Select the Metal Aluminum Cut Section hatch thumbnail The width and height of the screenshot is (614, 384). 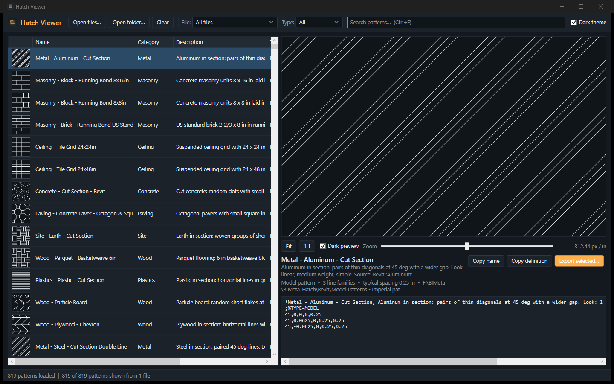tap(21, 58)
